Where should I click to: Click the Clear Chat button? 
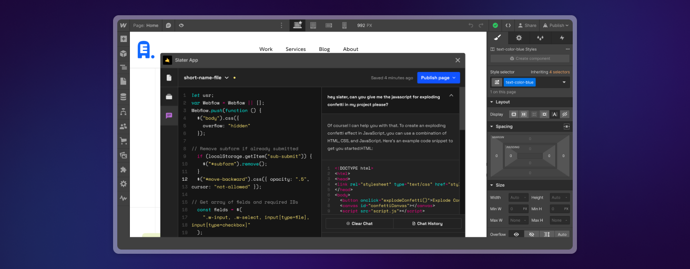[359, 223]
